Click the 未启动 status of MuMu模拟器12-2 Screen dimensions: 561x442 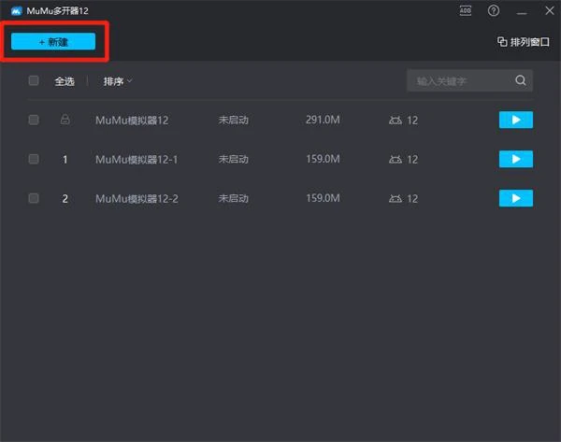pyautogui.click(x=233, y=198)
